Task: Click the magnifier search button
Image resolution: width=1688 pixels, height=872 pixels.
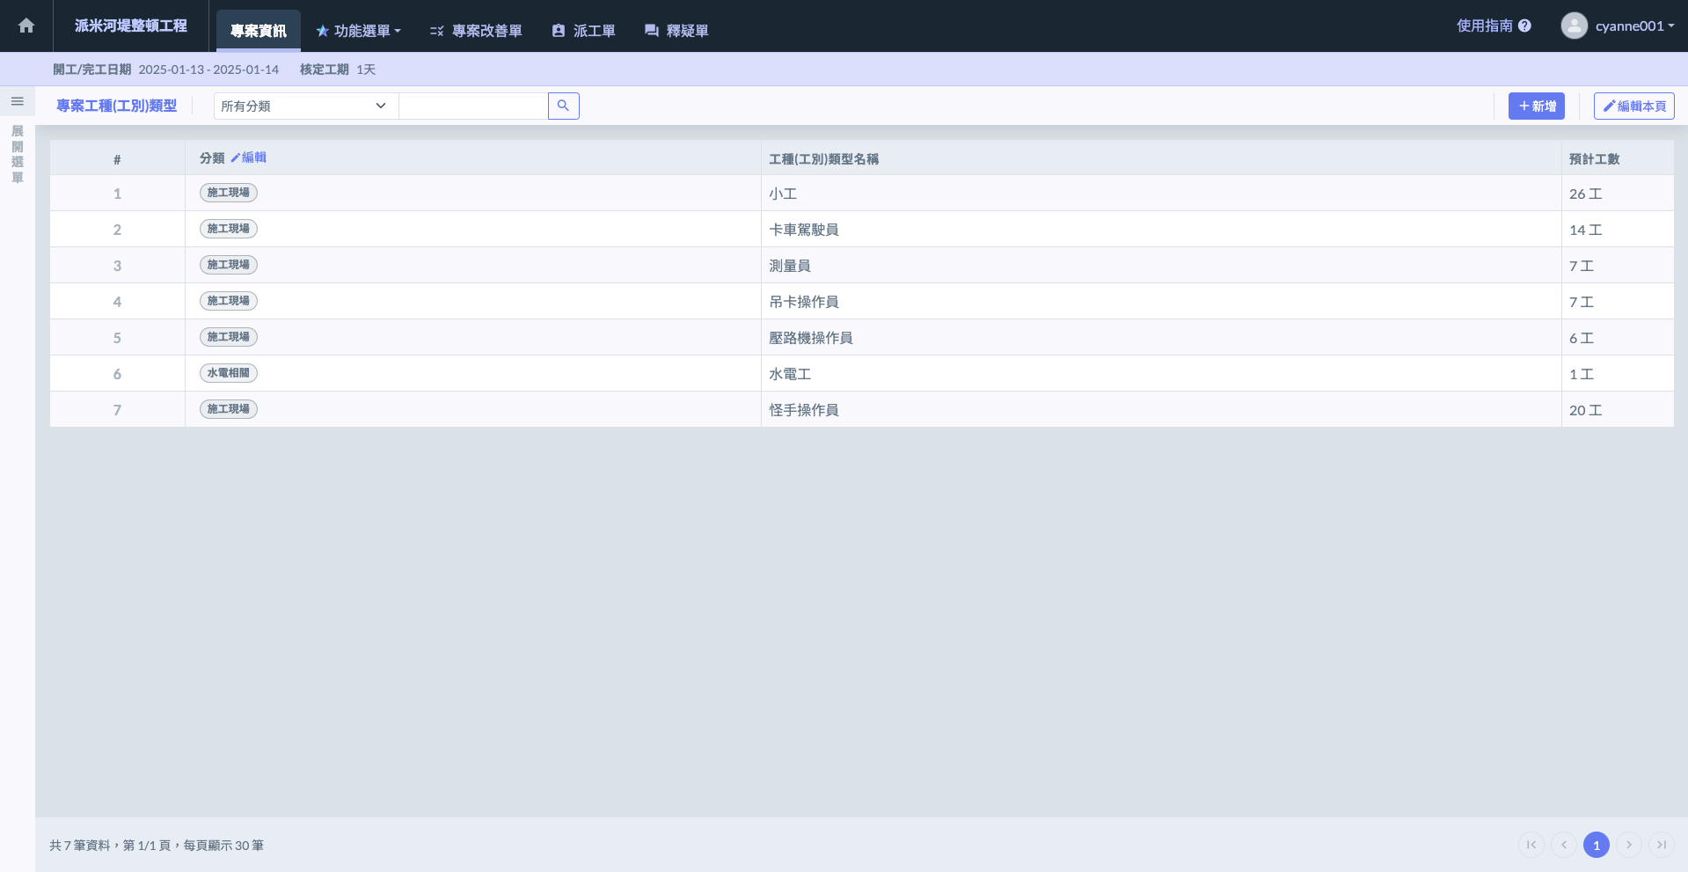Action: coord(563,106)
